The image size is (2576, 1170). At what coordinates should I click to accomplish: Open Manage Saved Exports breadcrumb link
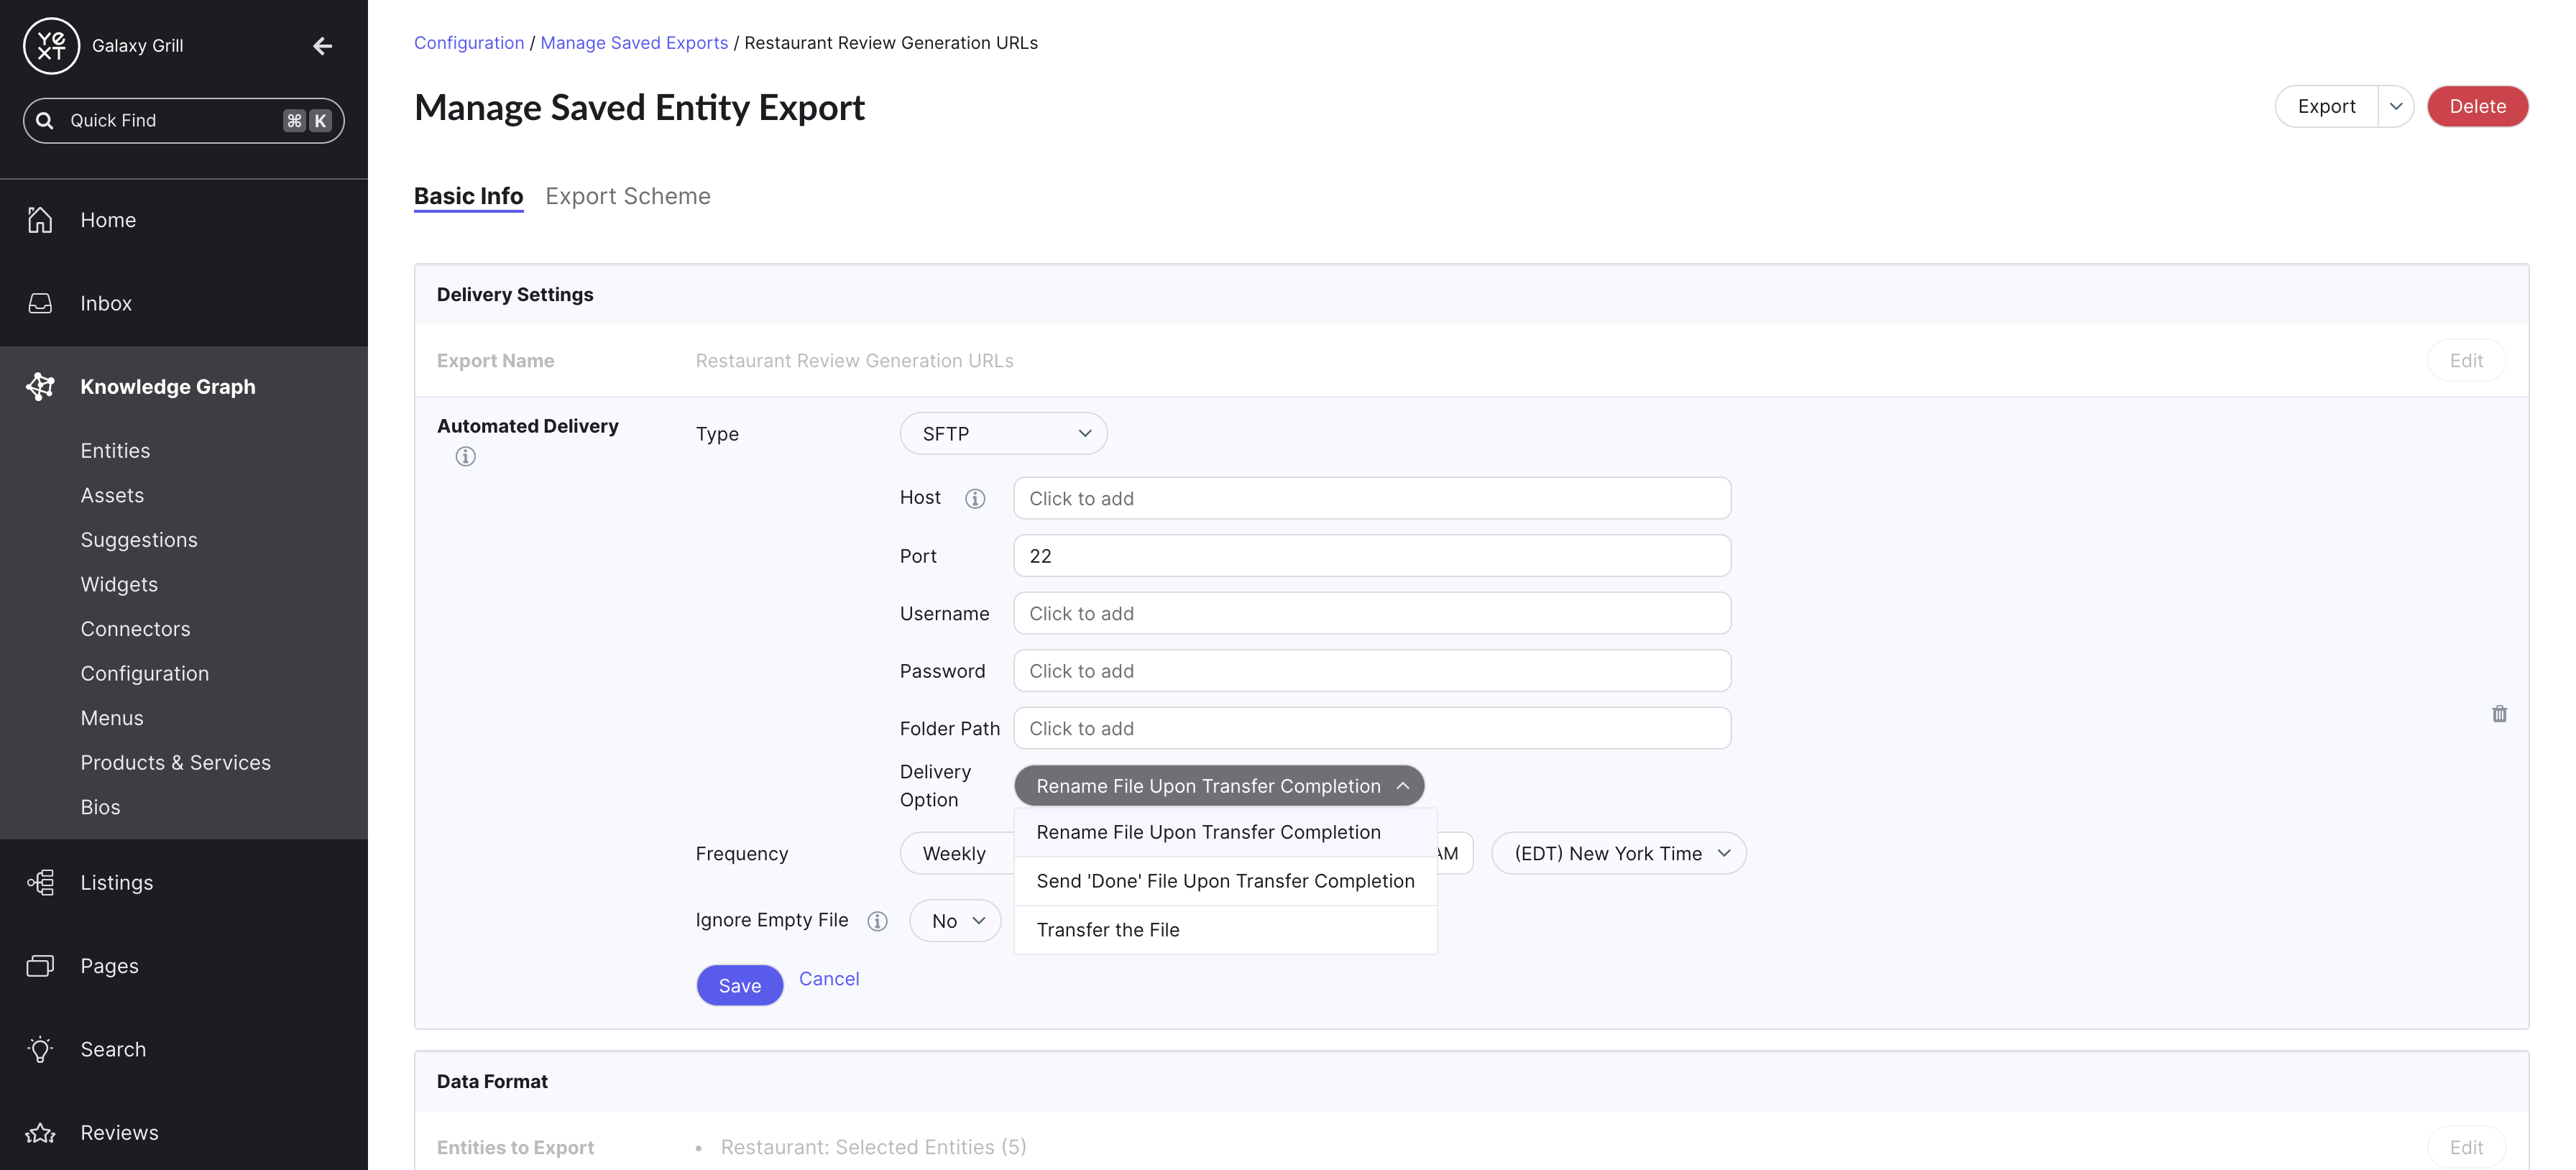pyautogui.click(x=634, y=43)
